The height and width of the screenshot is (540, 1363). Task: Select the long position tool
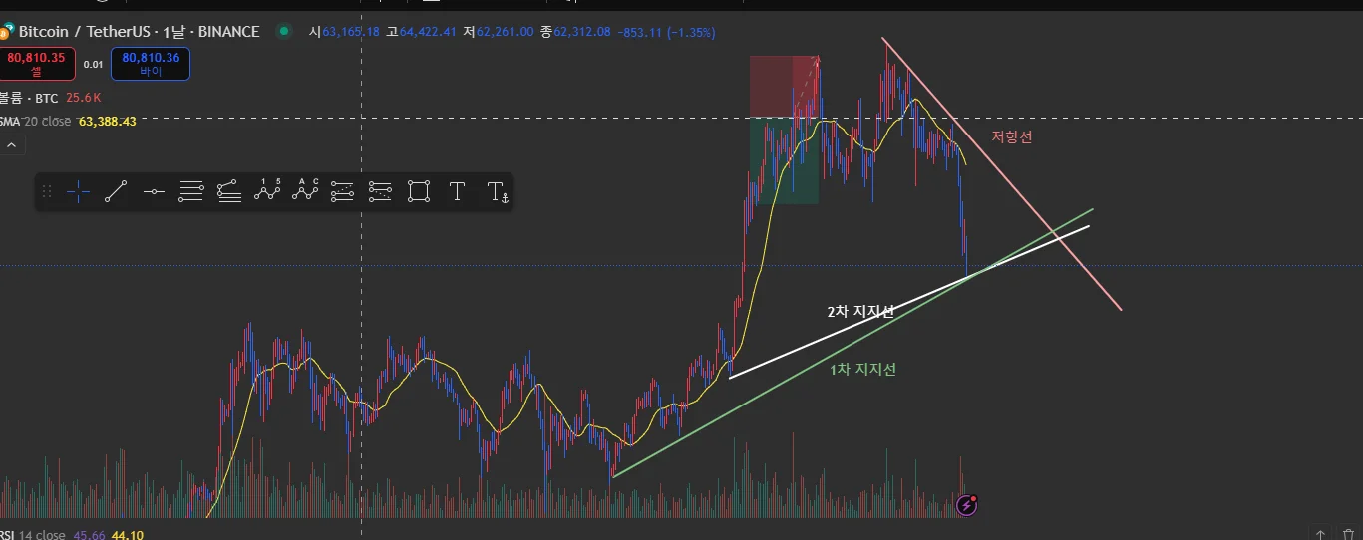[x=342, y=192]
